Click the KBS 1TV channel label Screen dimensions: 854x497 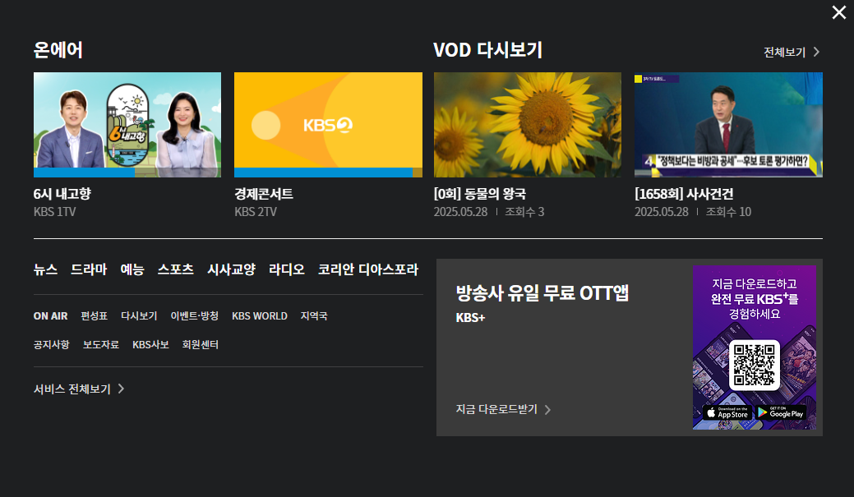[54, 212]
